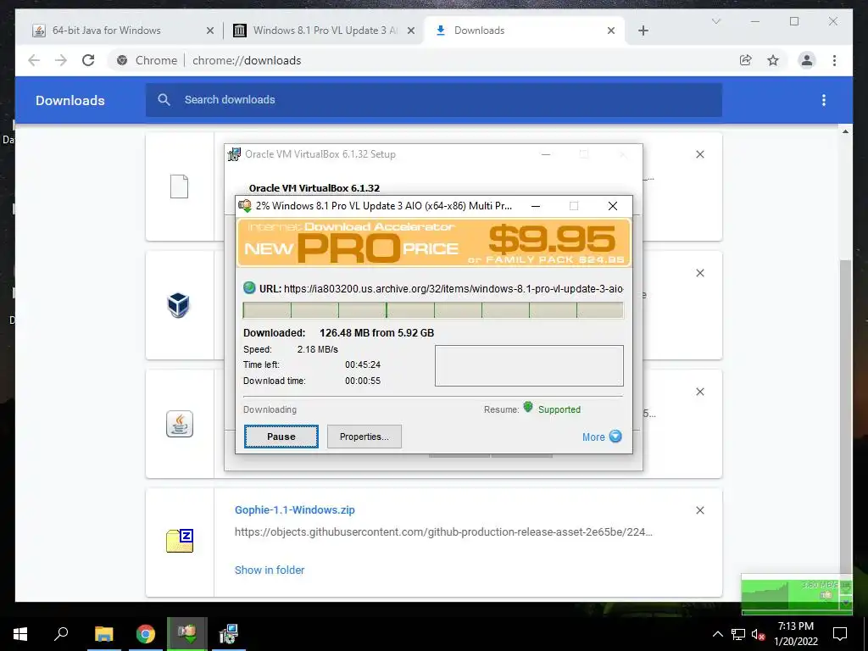Click the search magnifier icon in Downloads
Image resolution: width=868 pixels, height=651 pixels.
coord(164,100)
